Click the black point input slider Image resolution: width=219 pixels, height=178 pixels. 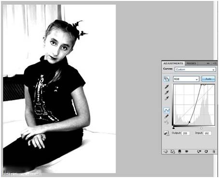[173, 128]
